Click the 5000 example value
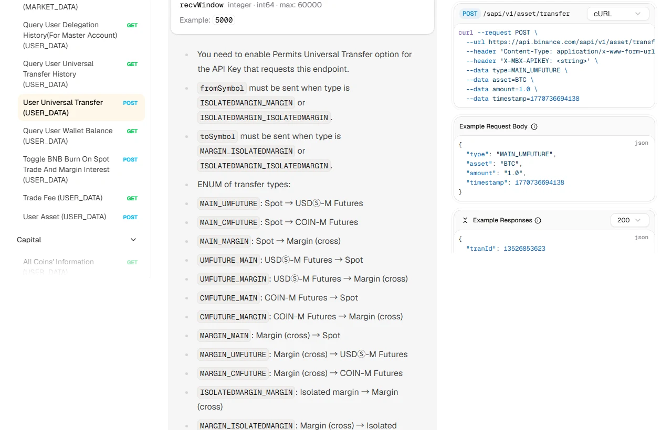Viewport: 672px width, 430px height. [224, 20]
